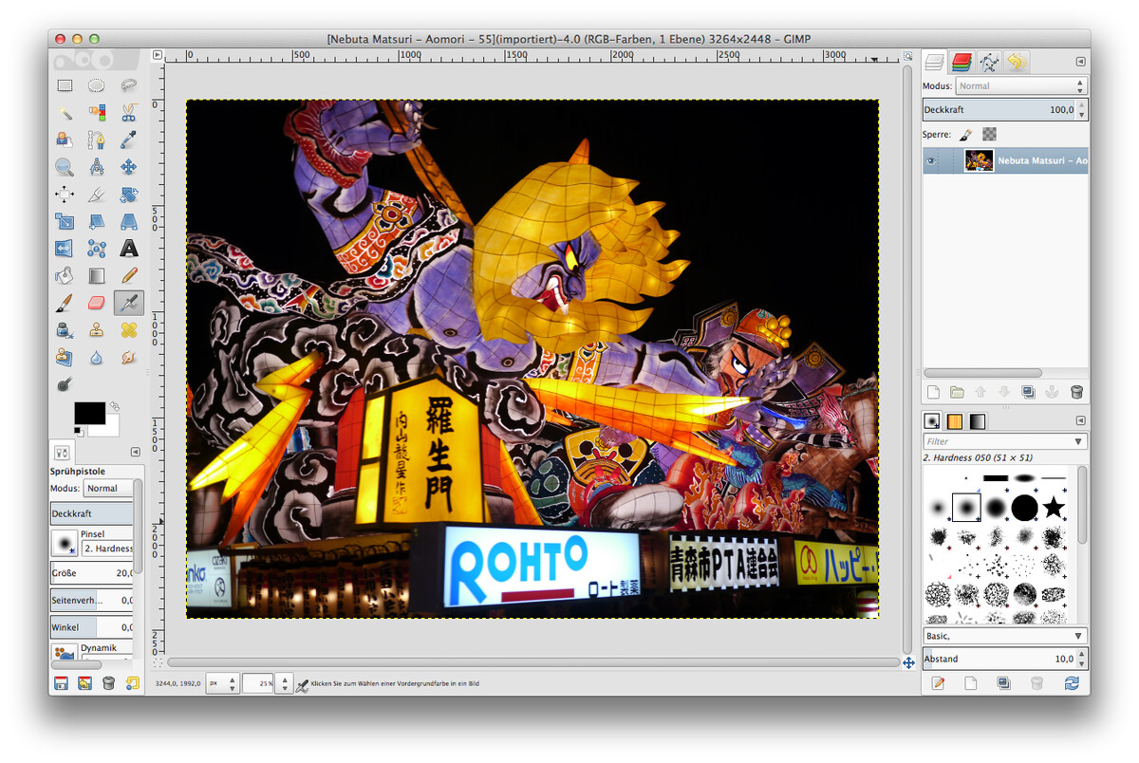Select the Scissors select tool
This screenshot has width=1139, height=763.
click(x=129, y=112)
